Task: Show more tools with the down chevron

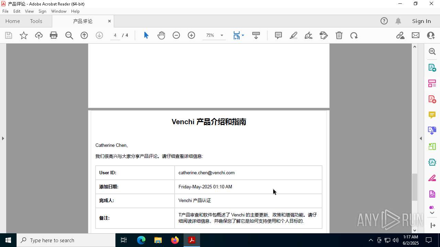Action: pyautogui.click(x=432, y=213)
